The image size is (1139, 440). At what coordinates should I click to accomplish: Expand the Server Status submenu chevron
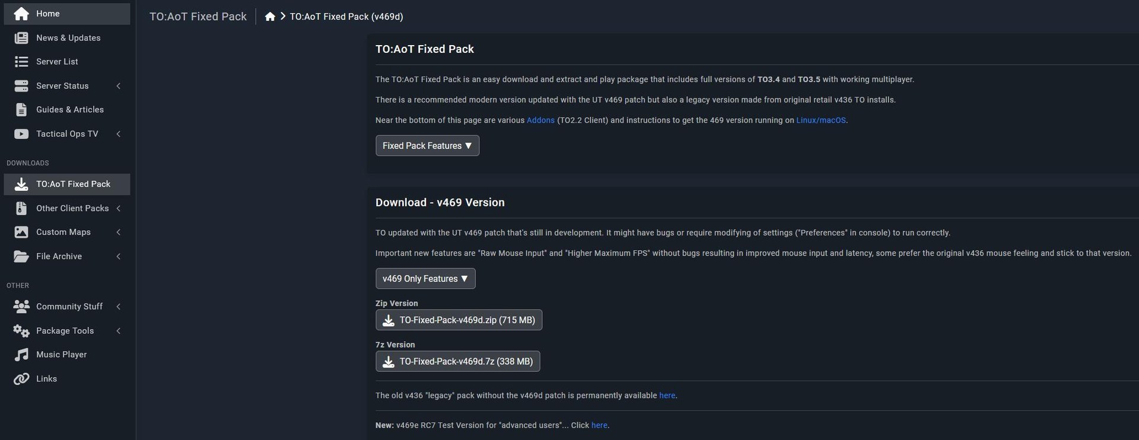tap(119, 86)
